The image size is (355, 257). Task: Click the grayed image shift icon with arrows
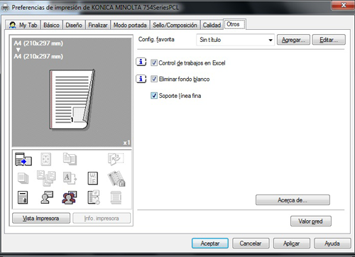[x=46, y=159]
